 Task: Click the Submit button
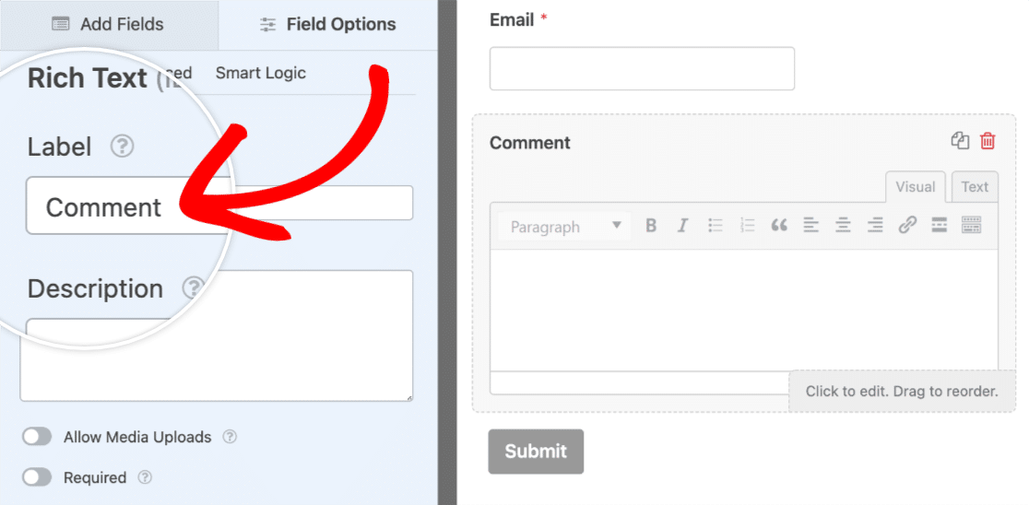click(536, 451)
